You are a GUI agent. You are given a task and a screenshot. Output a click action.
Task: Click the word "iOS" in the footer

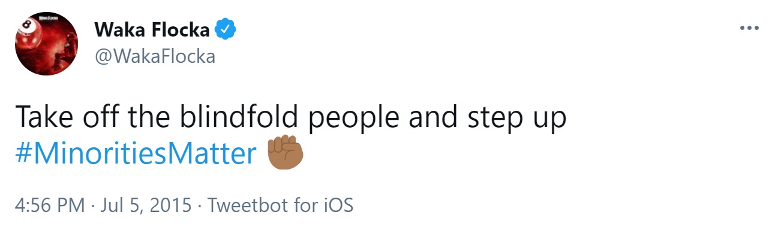coord(337,205)
